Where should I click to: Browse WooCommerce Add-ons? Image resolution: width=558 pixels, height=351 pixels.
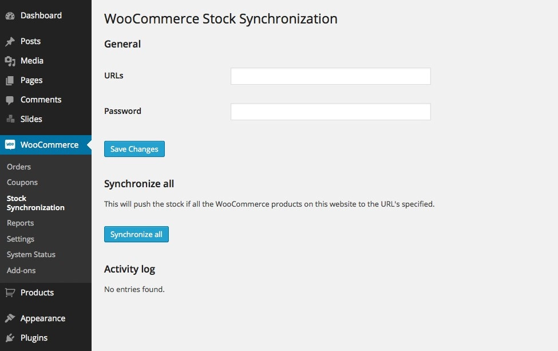pos(21,270)
